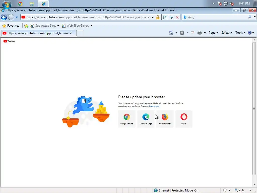Click the Read Mail icon

[192, 33]
